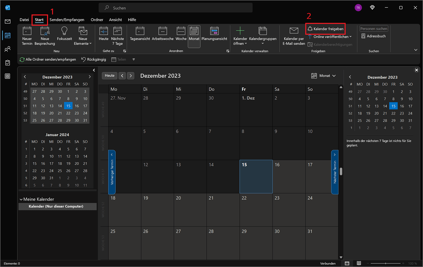Image resolution: width=423 pixels, height=267 pixels.
Task: Switch to Woche view
Action: click(181, 34)
